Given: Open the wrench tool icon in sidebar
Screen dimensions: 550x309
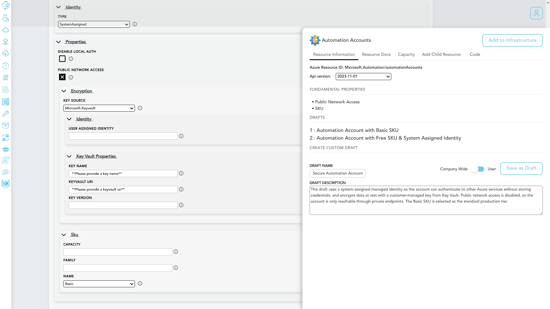Looking at the screenshot, I should [5, 114].
